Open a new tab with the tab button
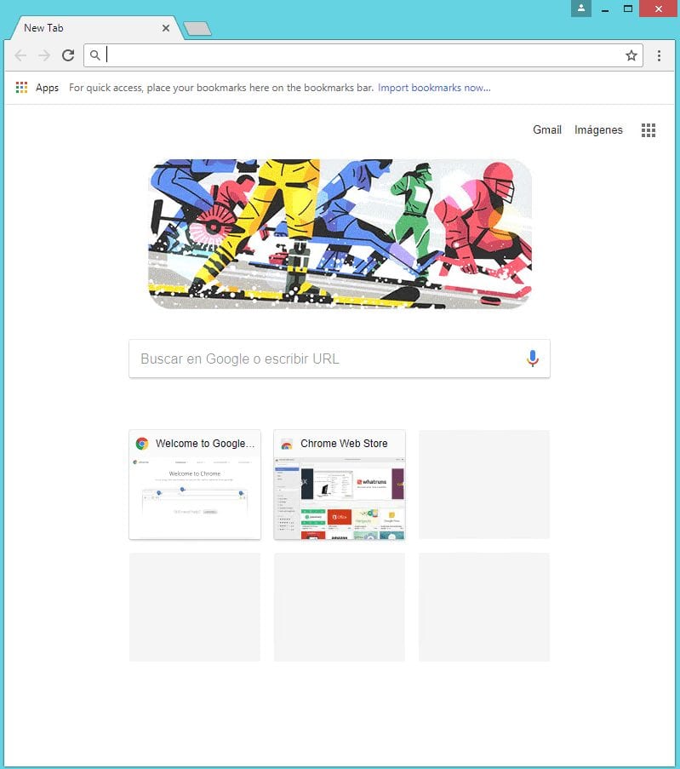Viewport: 680px width, 769px height. pos(197,29)
